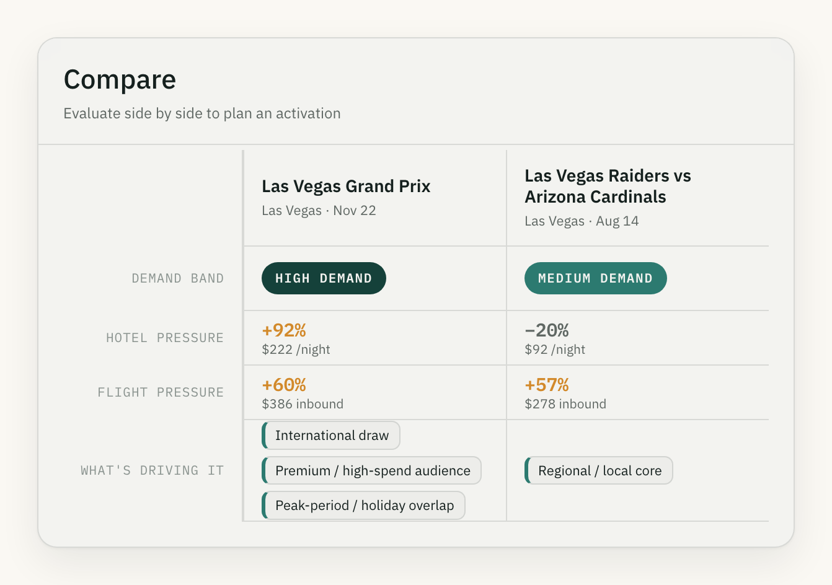Click the HOTEL PRESSURE row label

[x=165, y=338]
